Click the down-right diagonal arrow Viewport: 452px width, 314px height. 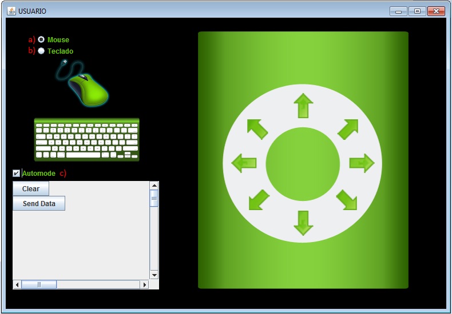(347, 200)
